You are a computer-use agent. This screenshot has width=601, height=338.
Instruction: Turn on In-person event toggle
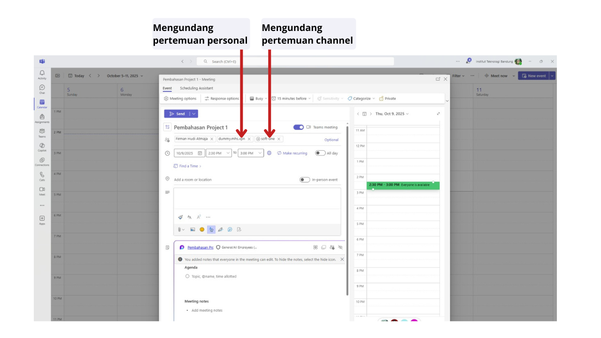305,180
